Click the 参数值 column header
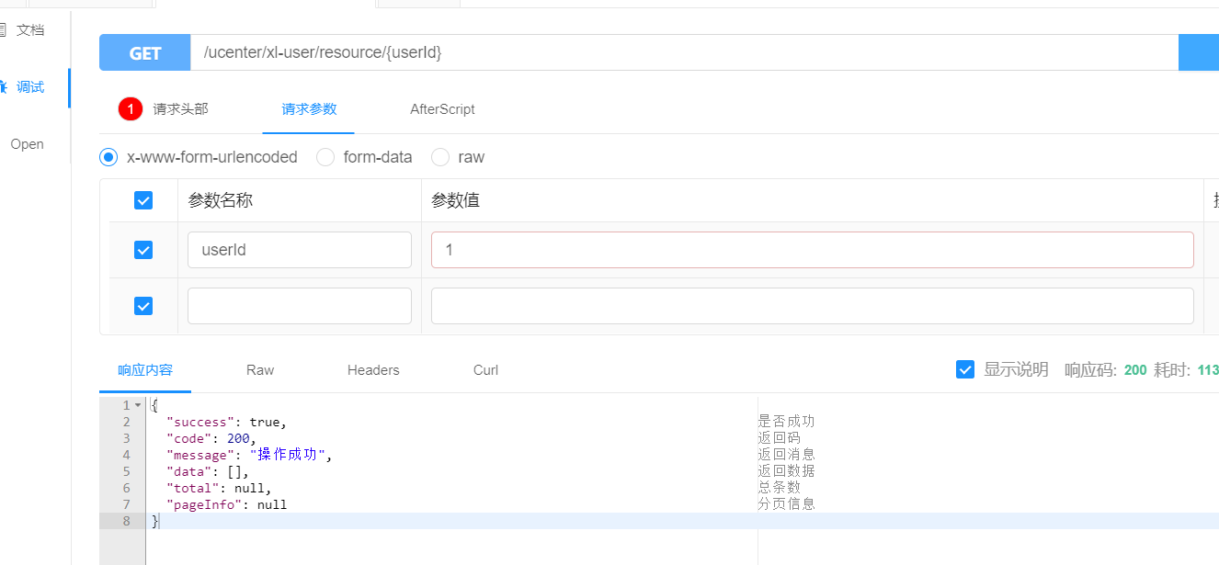The height and width of the screenshot is (565, 1219). [456, 200]
